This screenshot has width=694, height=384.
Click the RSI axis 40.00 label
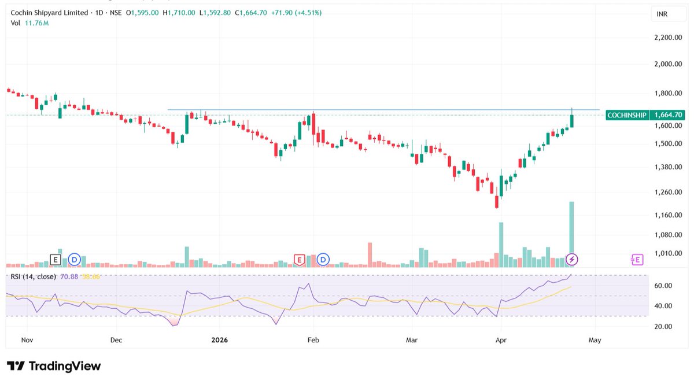663,307
